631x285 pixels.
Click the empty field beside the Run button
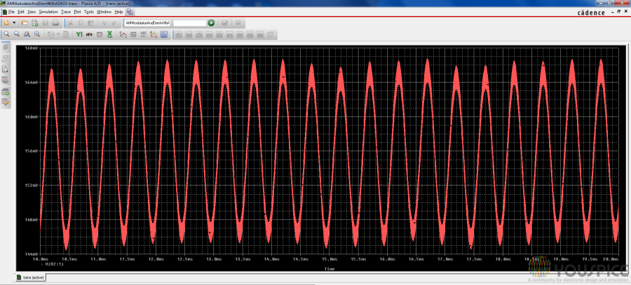click(189, 23)
